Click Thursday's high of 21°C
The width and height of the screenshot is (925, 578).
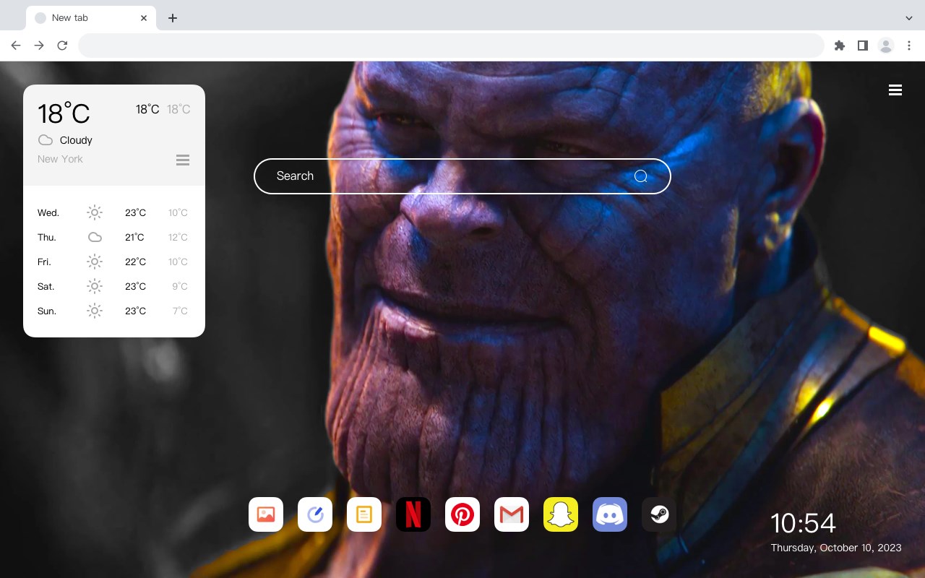tap(134, 237)
